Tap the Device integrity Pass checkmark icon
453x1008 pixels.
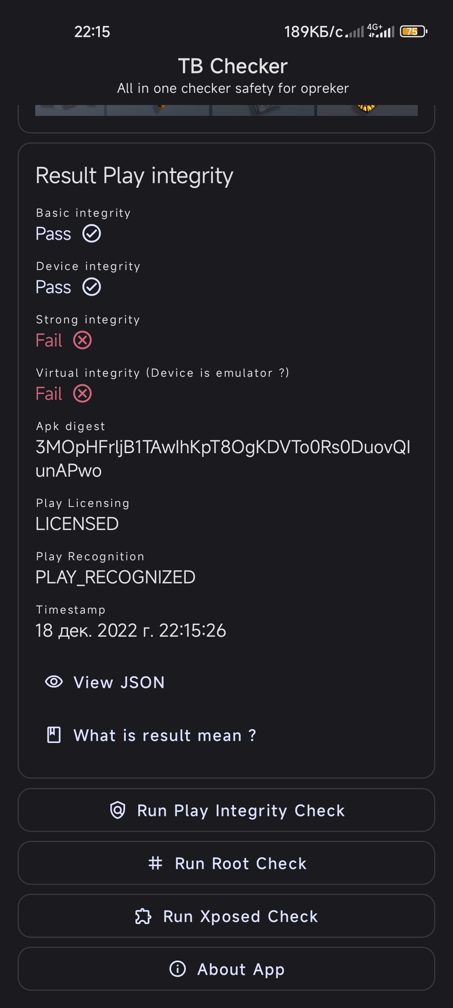[91, 287]
